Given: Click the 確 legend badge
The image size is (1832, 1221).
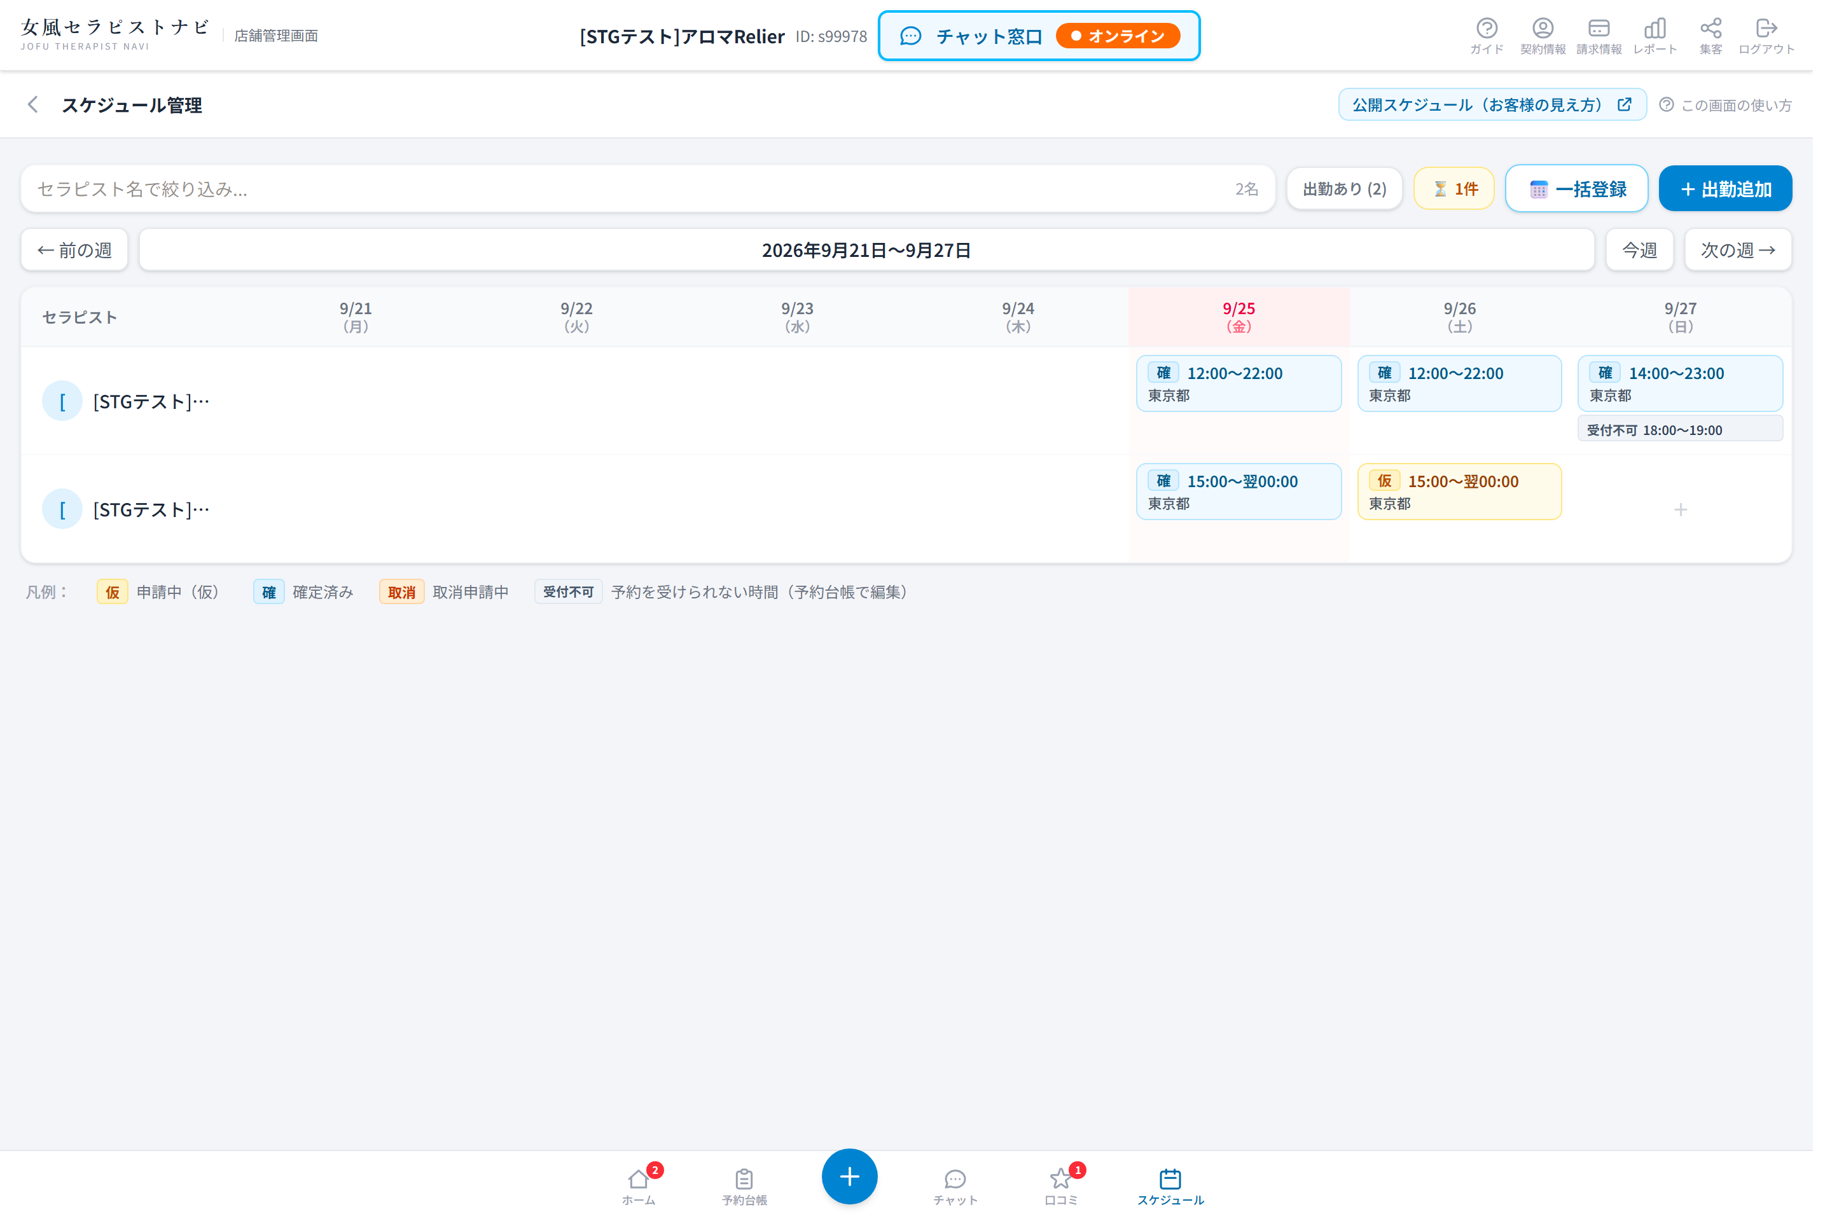Looking at the screenshot, I should click(x=272, y=598).
